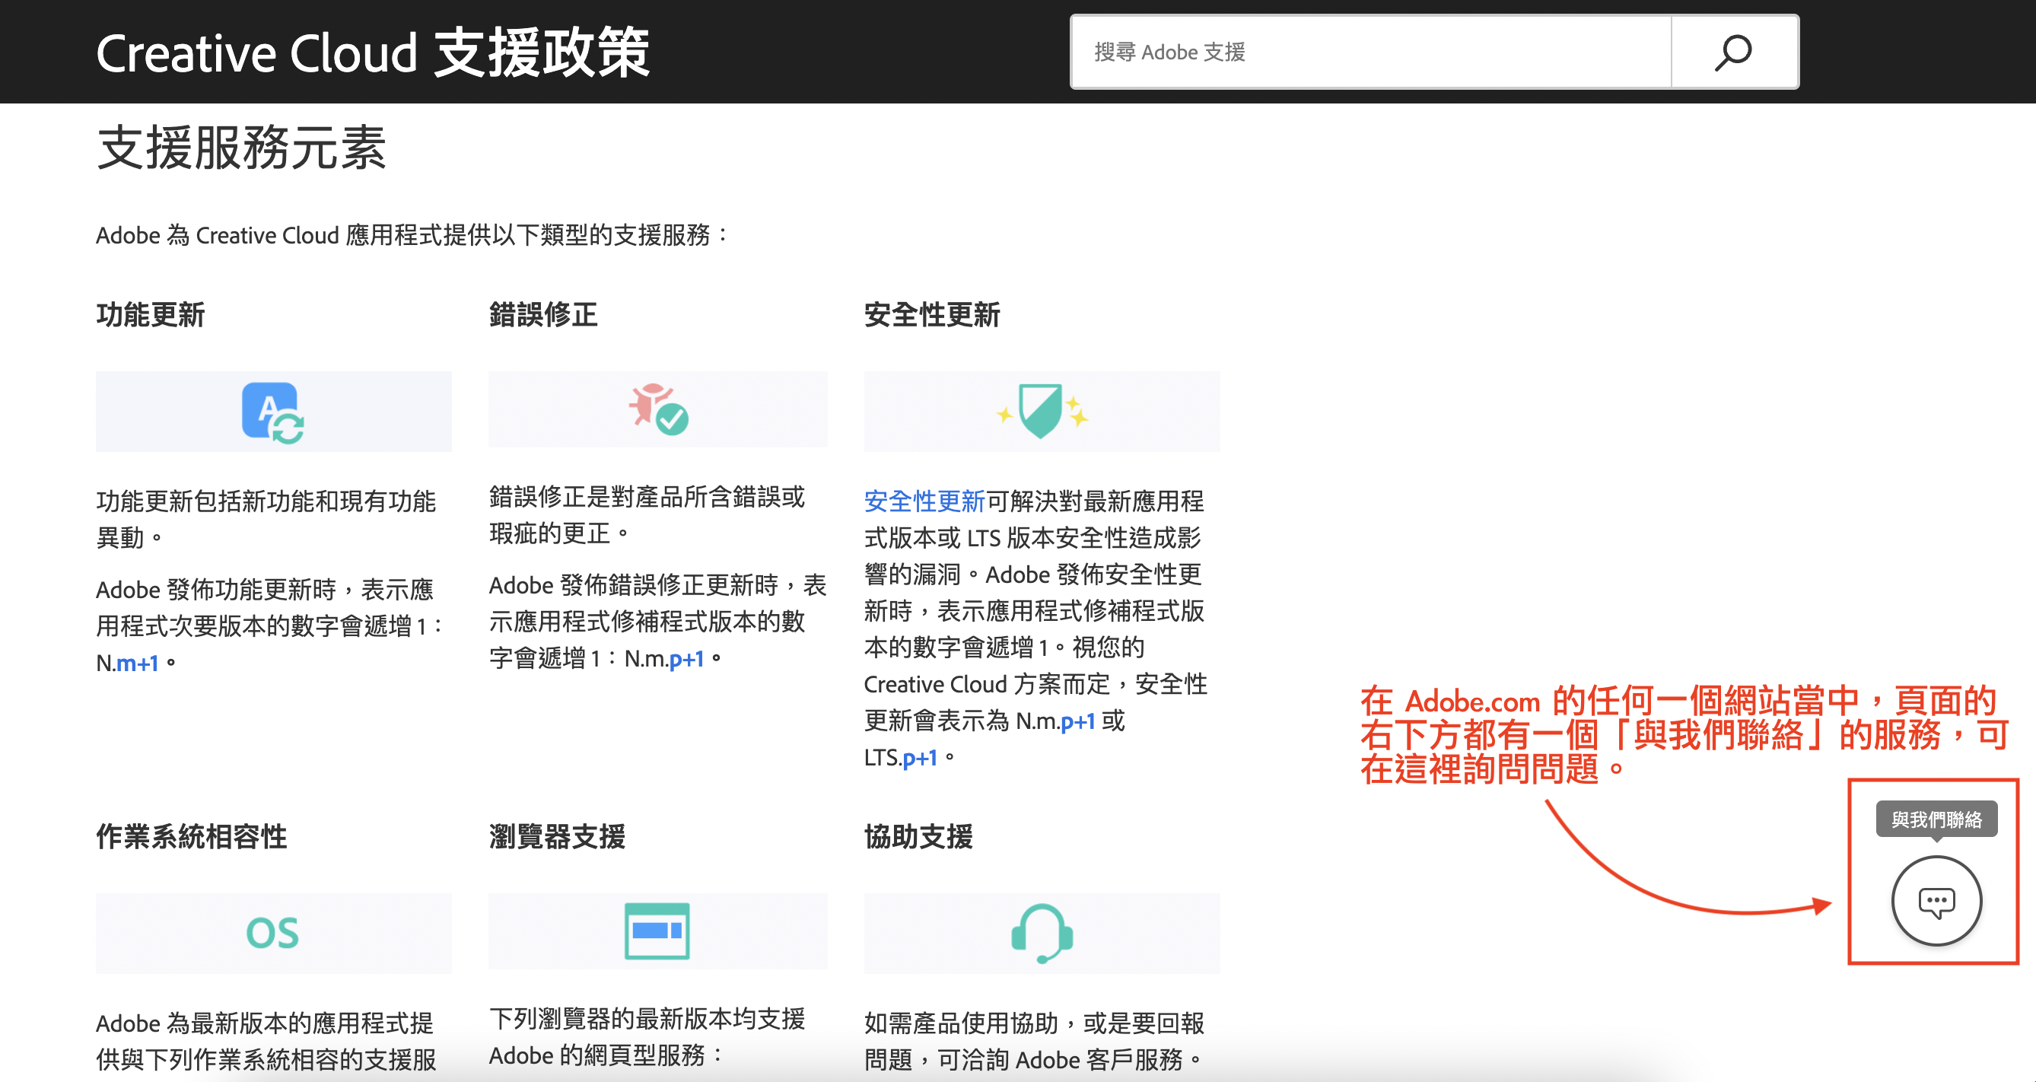Focus the 搜尋 Adobe 支援 search field
Image resolution: width=2036 pixels, height=1082 pixels.
tap(1371, 53)
